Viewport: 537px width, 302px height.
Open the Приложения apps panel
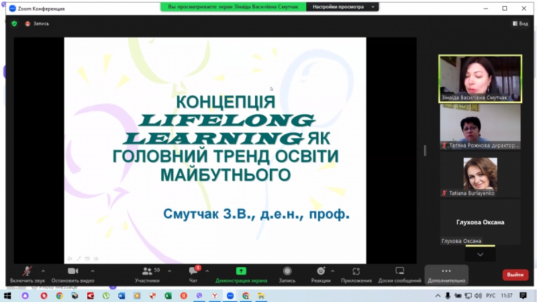[x=356, y=274]
